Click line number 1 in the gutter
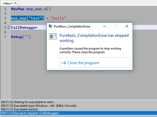The height and width of the screenshot is (117, 157). 5,9
